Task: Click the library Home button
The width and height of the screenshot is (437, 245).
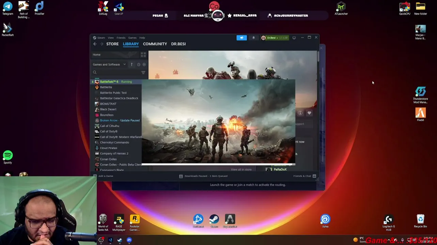Action: point(115,54)
